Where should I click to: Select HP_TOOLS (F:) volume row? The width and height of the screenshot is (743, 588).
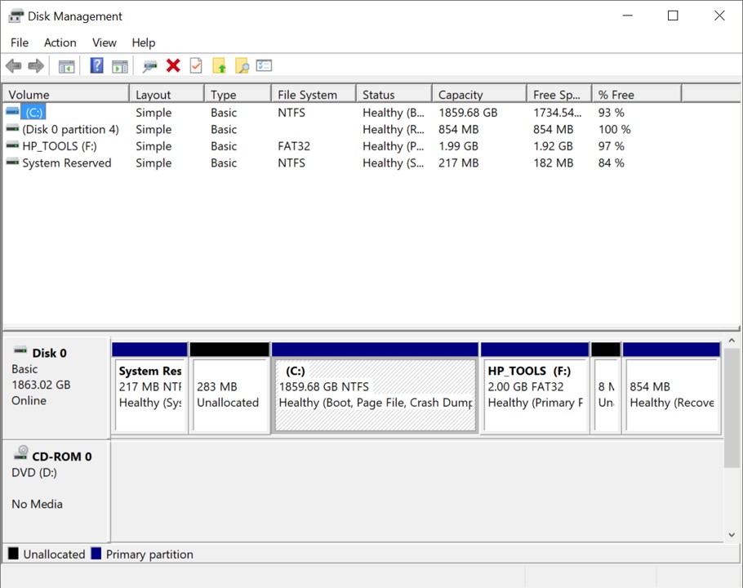coord(60,146)
